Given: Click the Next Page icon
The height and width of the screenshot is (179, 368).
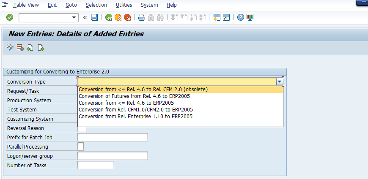Looking at the screenshot, I should pos(193,17).
